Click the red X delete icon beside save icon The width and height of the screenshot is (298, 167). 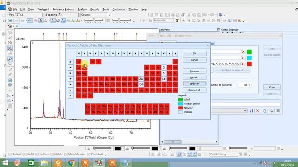[257, 111]
